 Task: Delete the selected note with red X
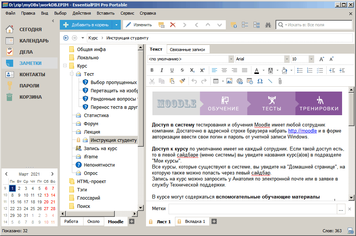point(173,25)
